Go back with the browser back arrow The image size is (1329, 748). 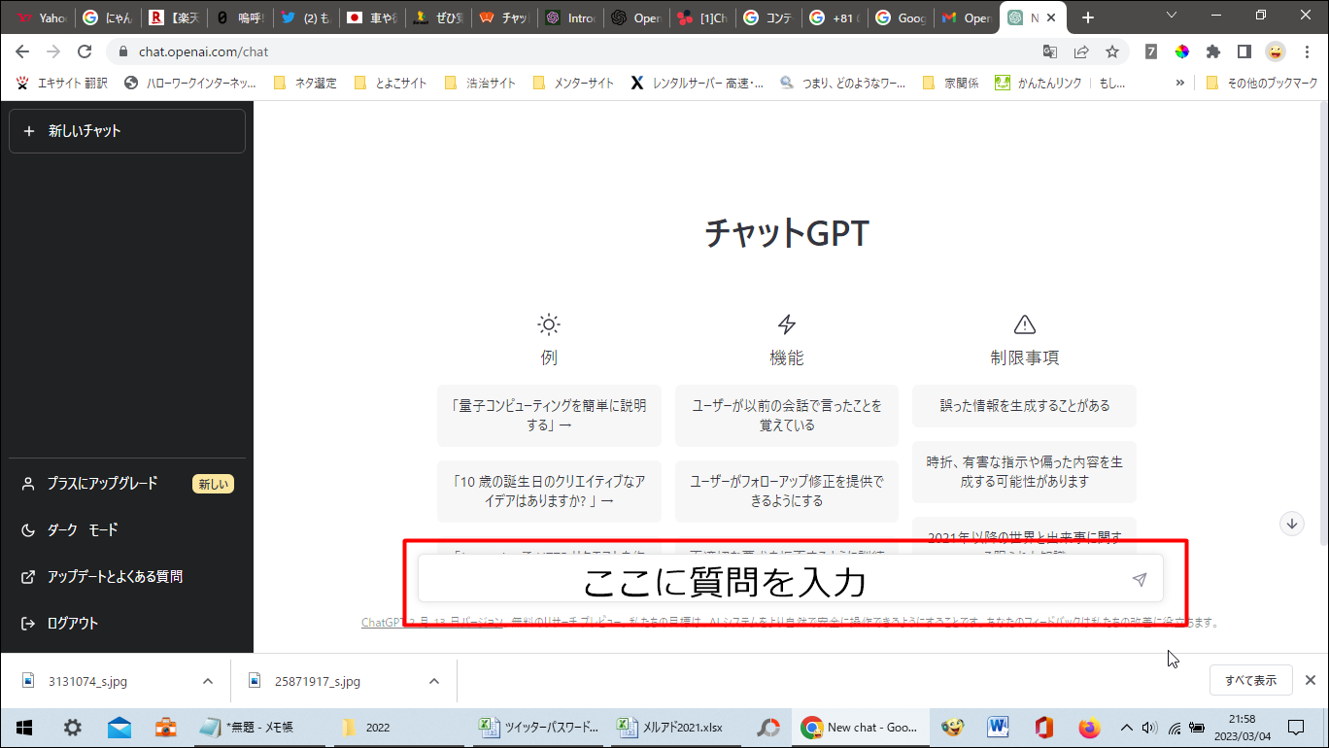22,51
